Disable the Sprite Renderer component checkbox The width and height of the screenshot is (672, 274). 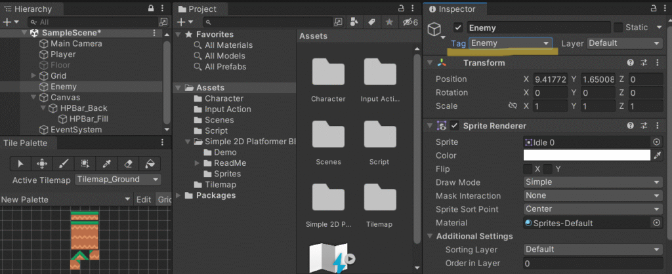[x=454, y=126]
